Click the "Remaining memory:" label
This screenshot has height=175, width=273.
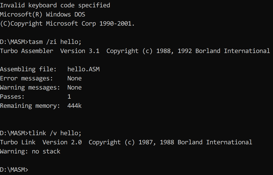tap(30, 106)
